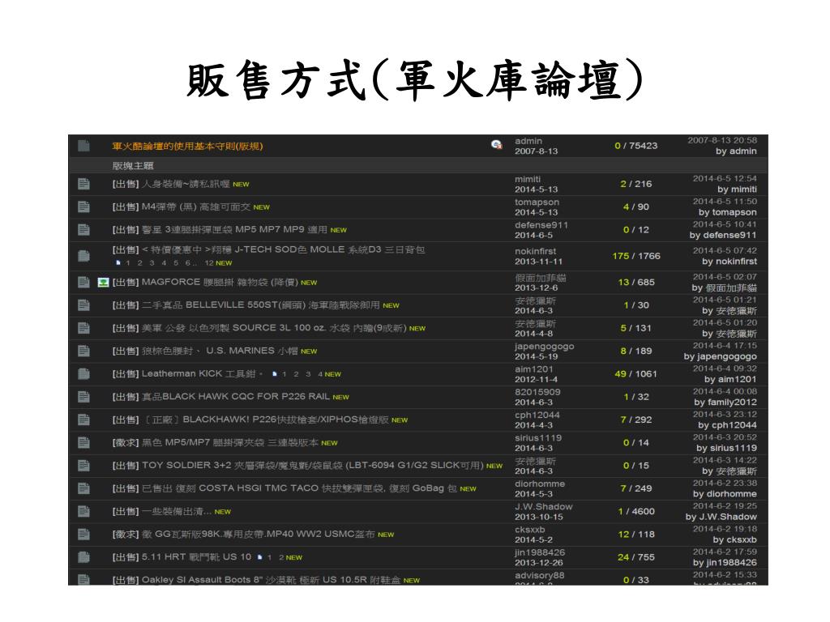Click folder icon of J-TECH SOD MOLLE thread
This screenshot has width=830, height=622.
click(83, 256)
